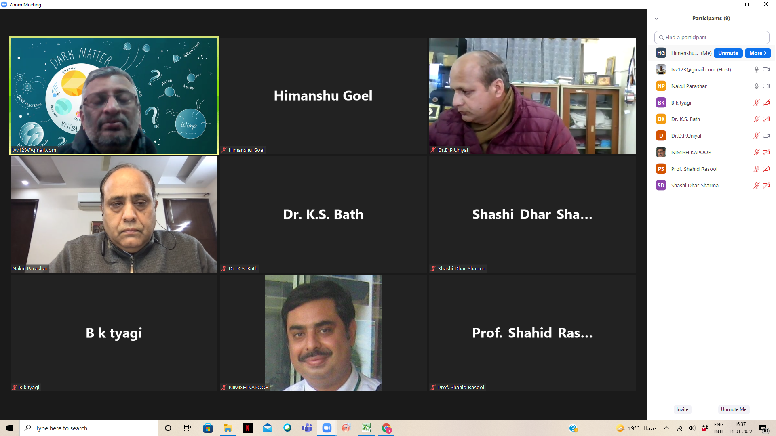
Task: Click the Invite button
Action: tap(682, 409)
